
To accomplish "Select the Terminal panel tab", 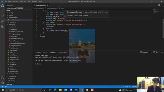I will pos(53,52).
